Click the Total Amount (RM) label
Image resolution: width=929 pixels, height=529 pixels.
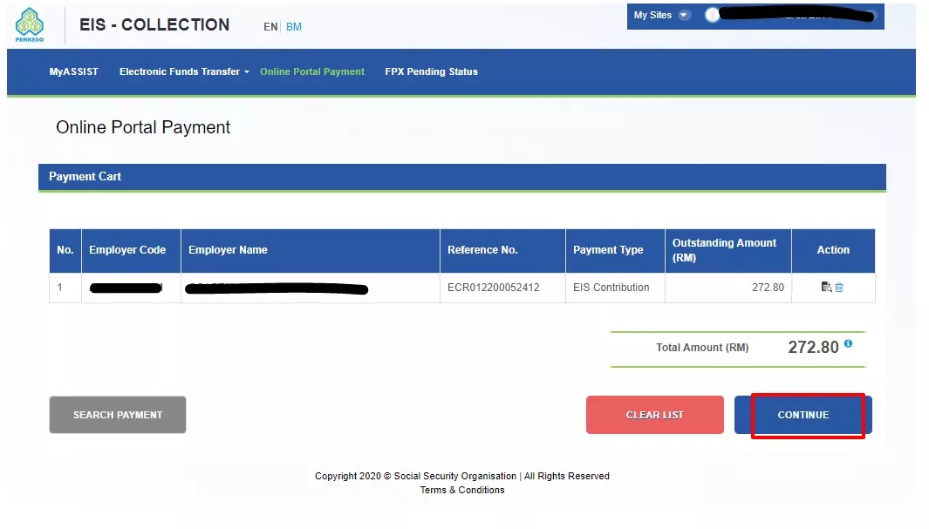(702, 348)
